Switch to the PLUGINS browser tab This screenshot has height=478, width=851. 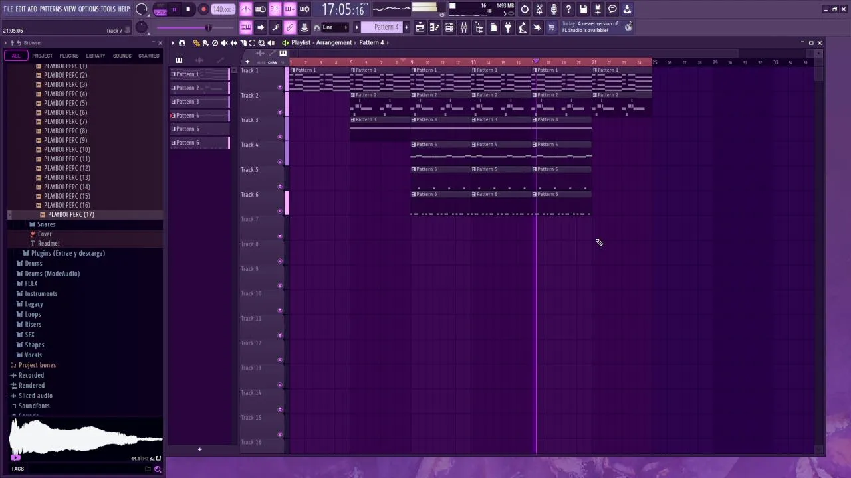[x=68, y=56]
